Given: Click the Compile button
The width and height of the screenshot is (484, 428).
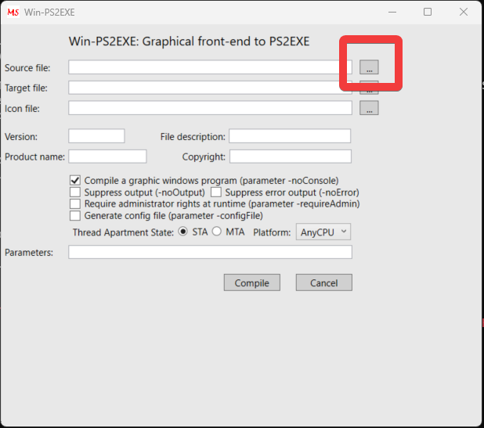Looking at the screenshot, I should click(252, 282).
